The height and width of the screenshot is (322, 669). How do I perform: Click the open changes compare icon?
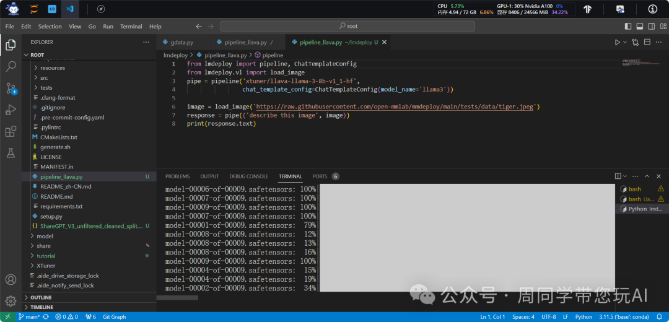(635, 42)
